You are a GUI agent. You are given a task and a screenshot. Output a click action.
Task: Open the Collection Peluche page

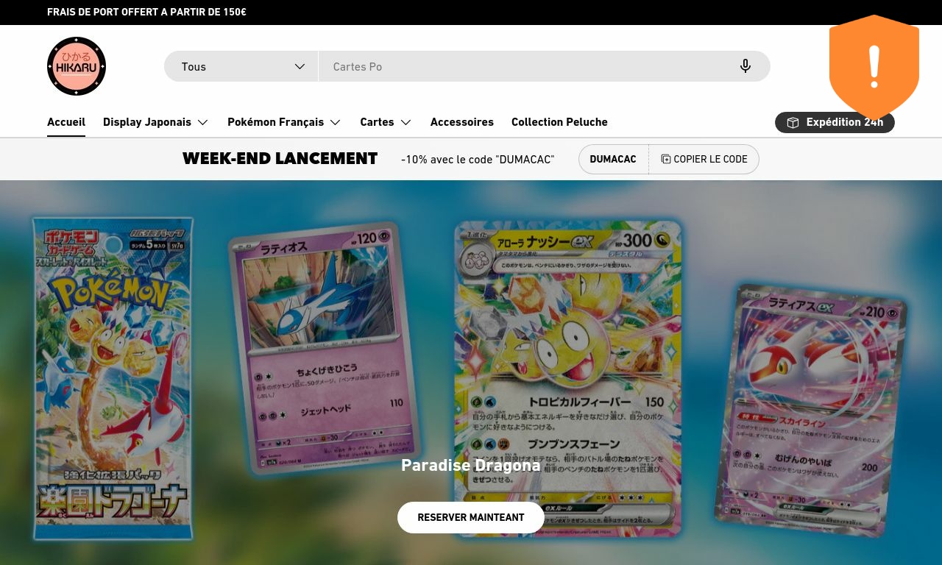[x=559, y=122]
